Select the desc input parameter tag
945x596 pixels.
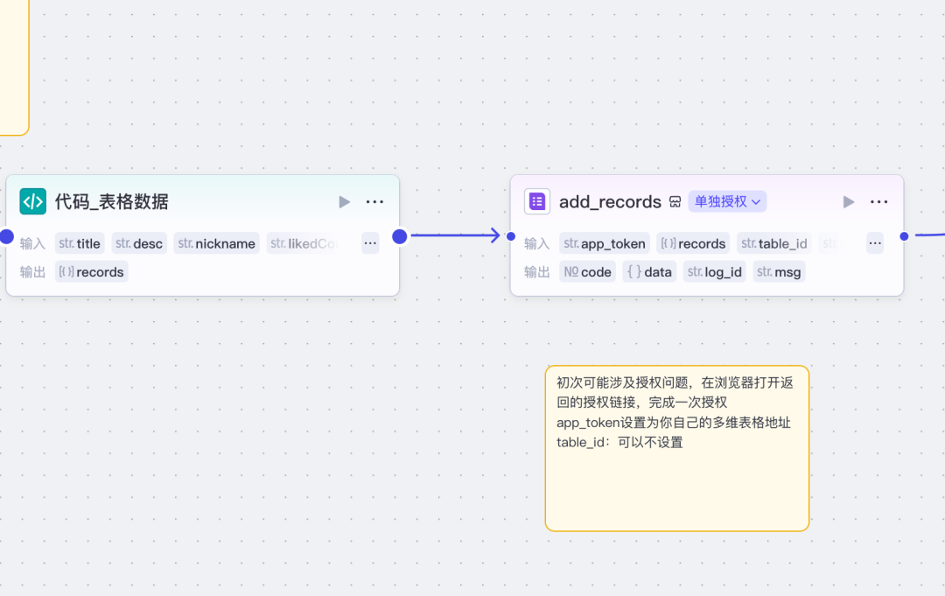[139, 243]
